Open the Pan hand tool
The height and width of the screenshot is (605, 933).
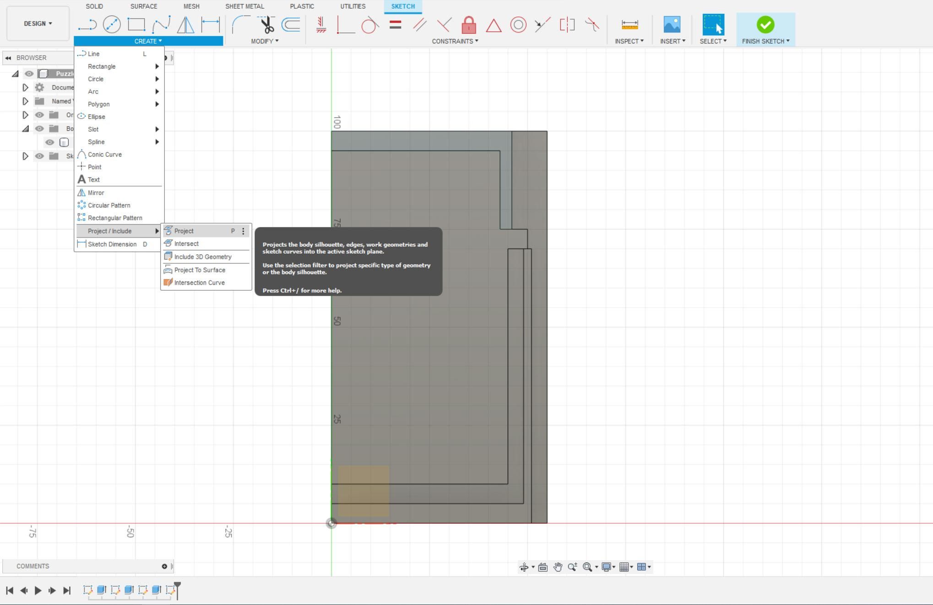[x=558, y=567]
